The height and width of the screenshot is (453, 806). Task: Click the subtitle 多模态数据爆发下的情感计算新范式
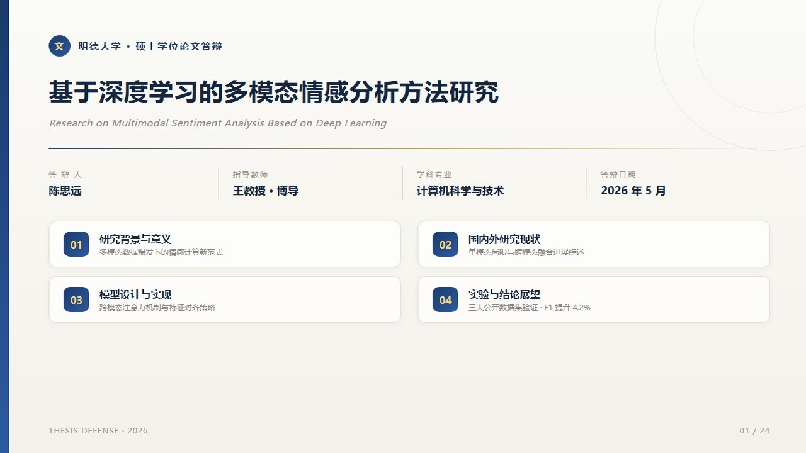[161, 252]
